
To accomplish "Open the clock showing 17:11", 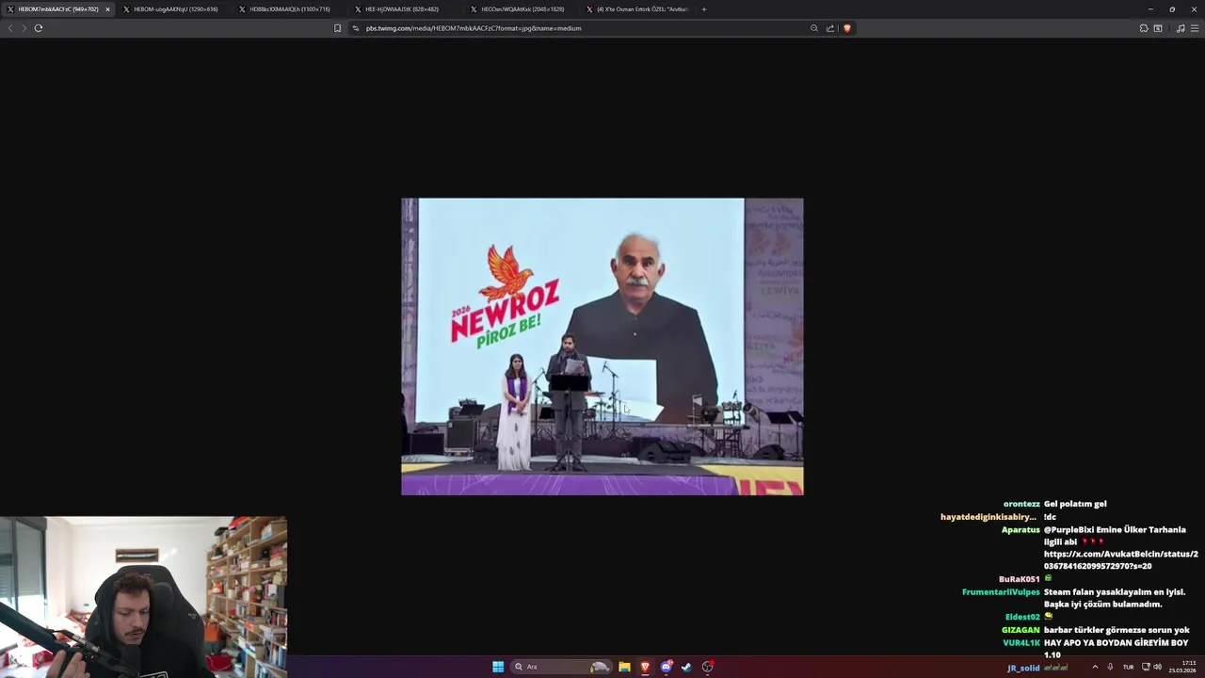I will click(1182, 667).
